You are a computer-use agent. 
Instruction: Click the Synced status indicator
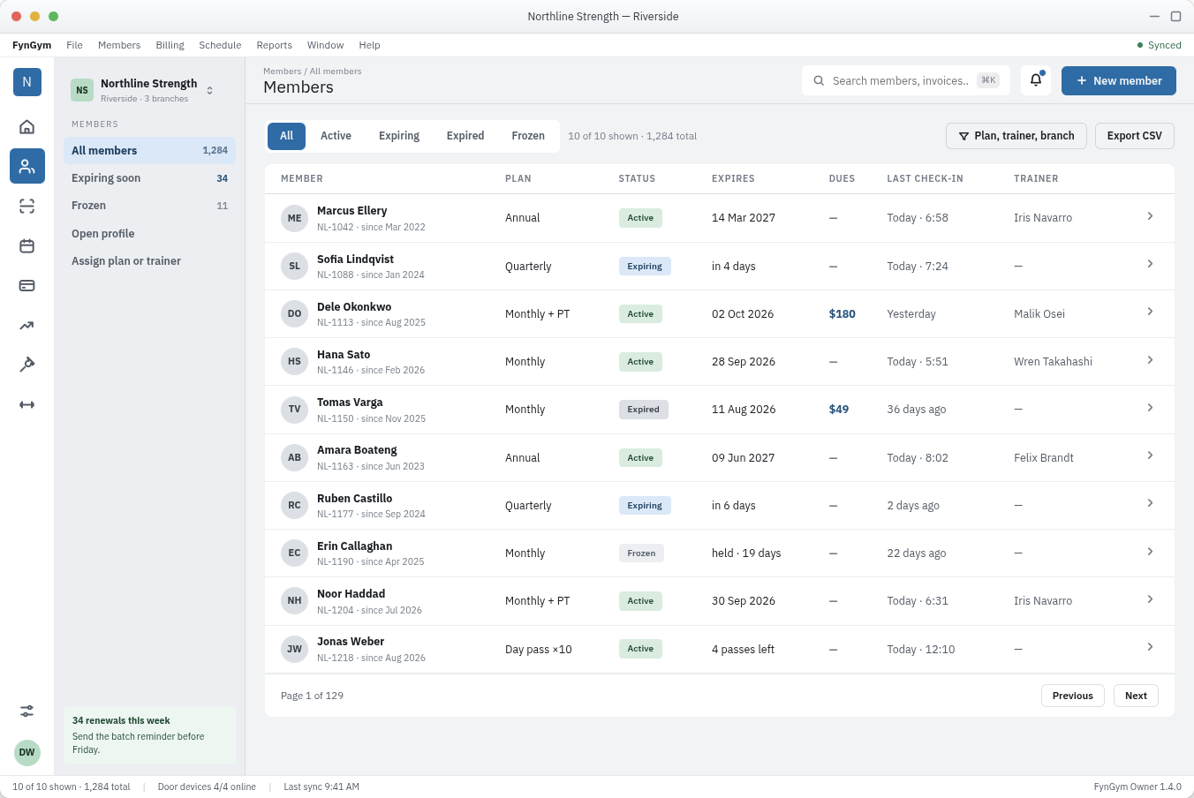click(x=1159, y=45)
